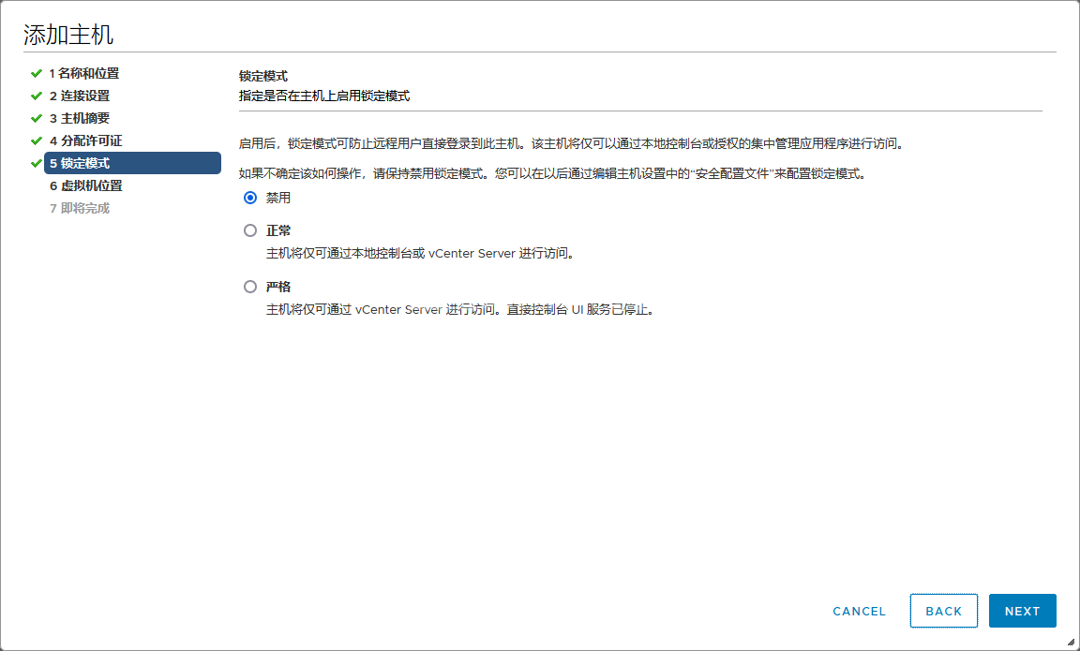
Task: Go to step 1 名称和位置
Action: click(x=84, y=73)
